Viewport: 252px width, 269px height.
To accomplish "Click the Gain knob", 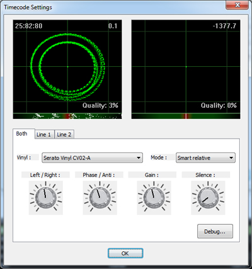I will (x=154, y=198).
